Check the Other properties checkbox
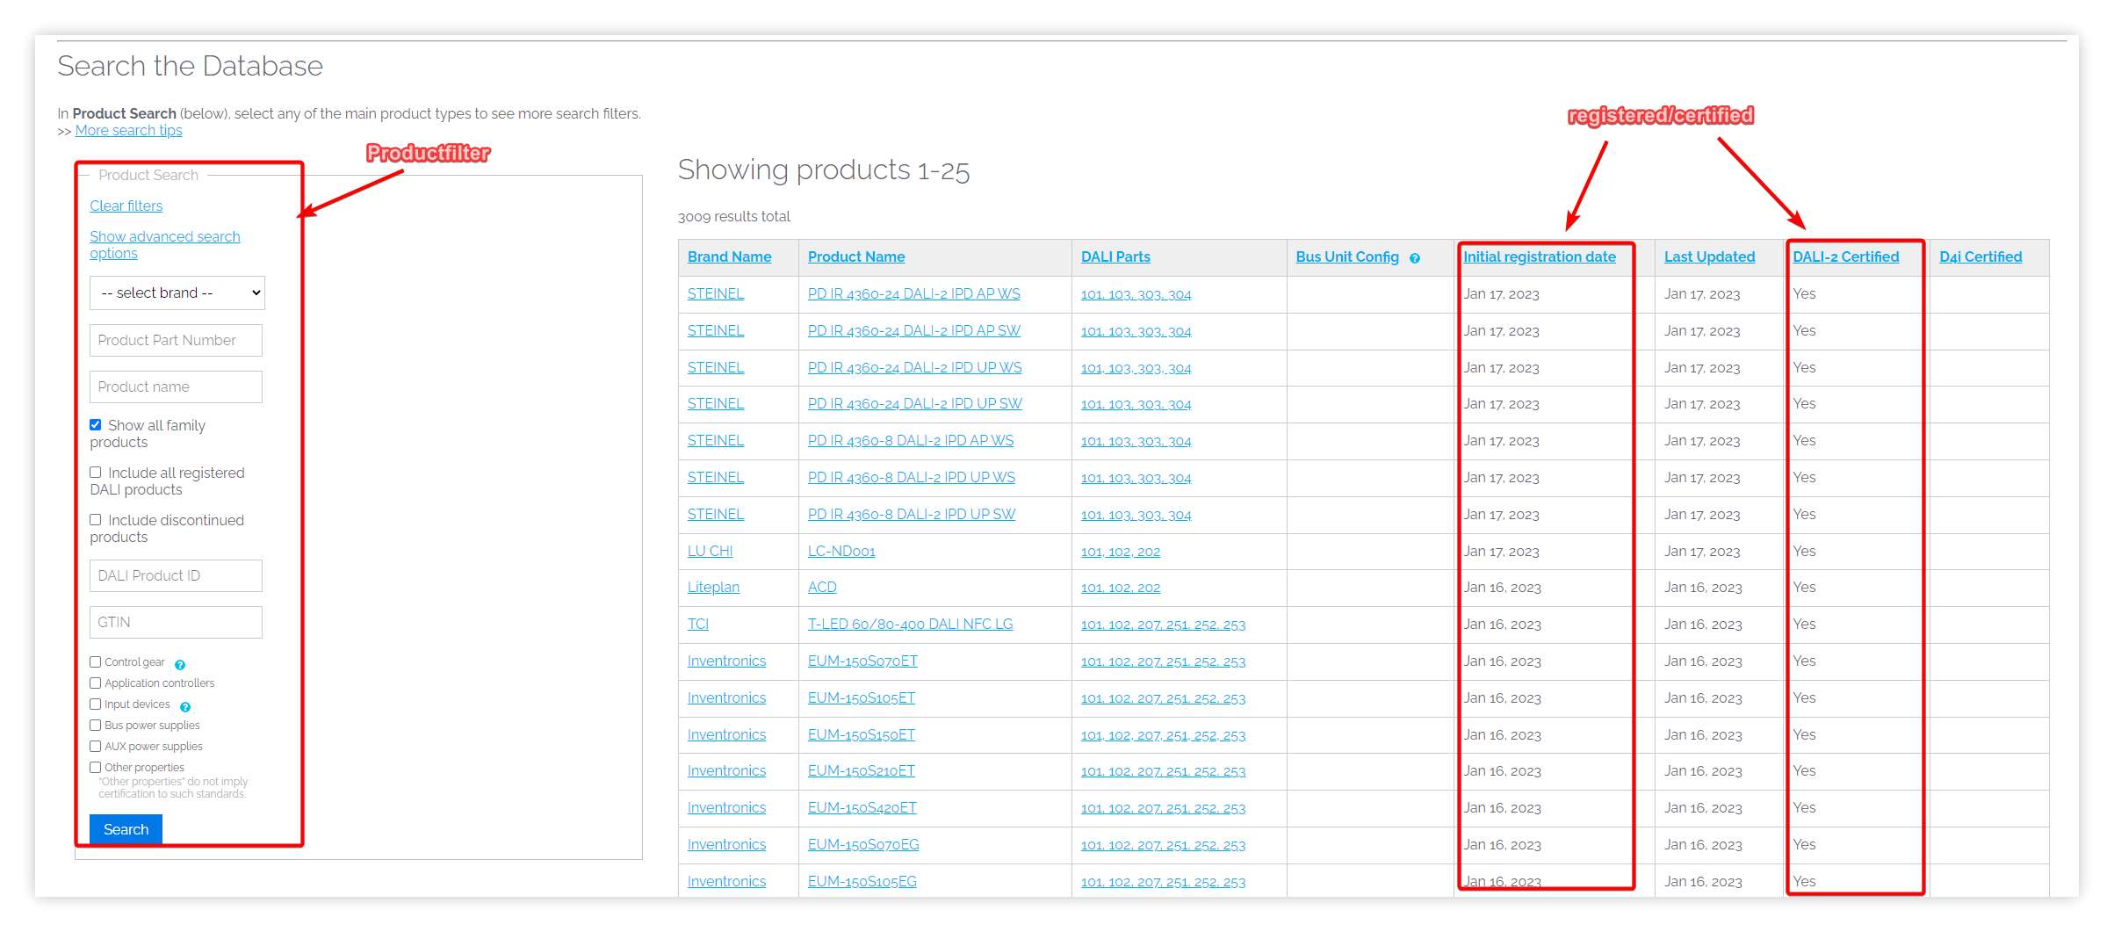This screenshot has height=932, width=2114. click(96, 768)
